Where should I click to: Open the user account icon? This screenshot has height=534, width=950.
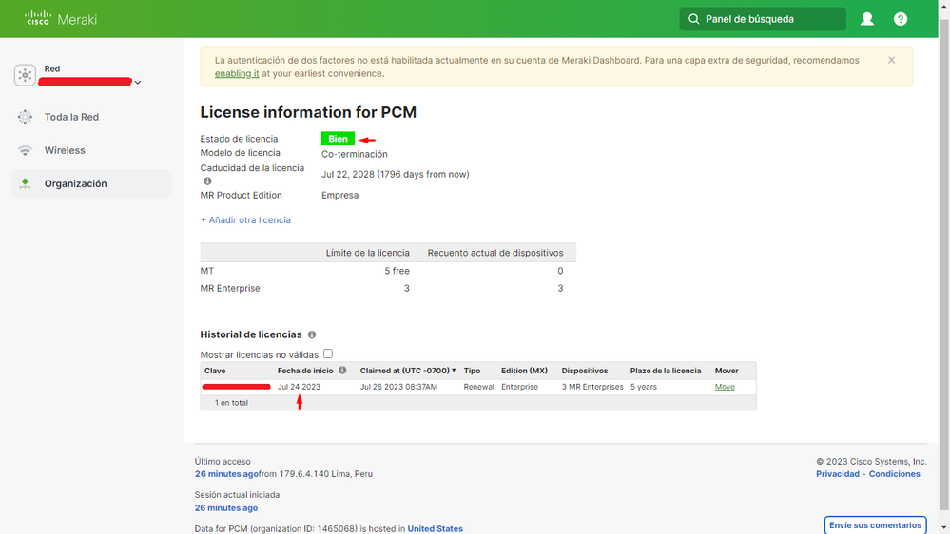(867, 19)
